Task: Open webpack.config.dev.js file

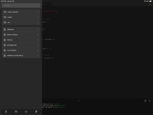Action: pos(21,56)
